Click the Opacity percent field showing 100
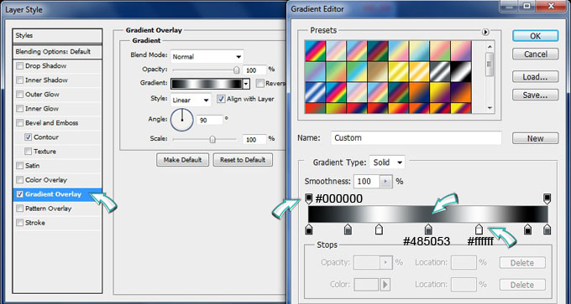This screenshot has height=304, width=571. pos(254,70)
